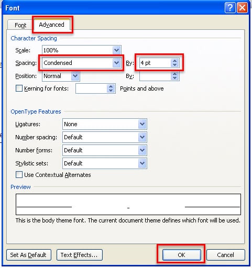
Task: Increase Kerning points with up arrow
Action: click(111, 86)
